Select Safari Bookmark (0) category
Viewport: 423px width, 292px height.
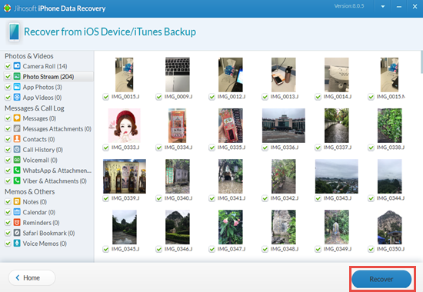48,233
